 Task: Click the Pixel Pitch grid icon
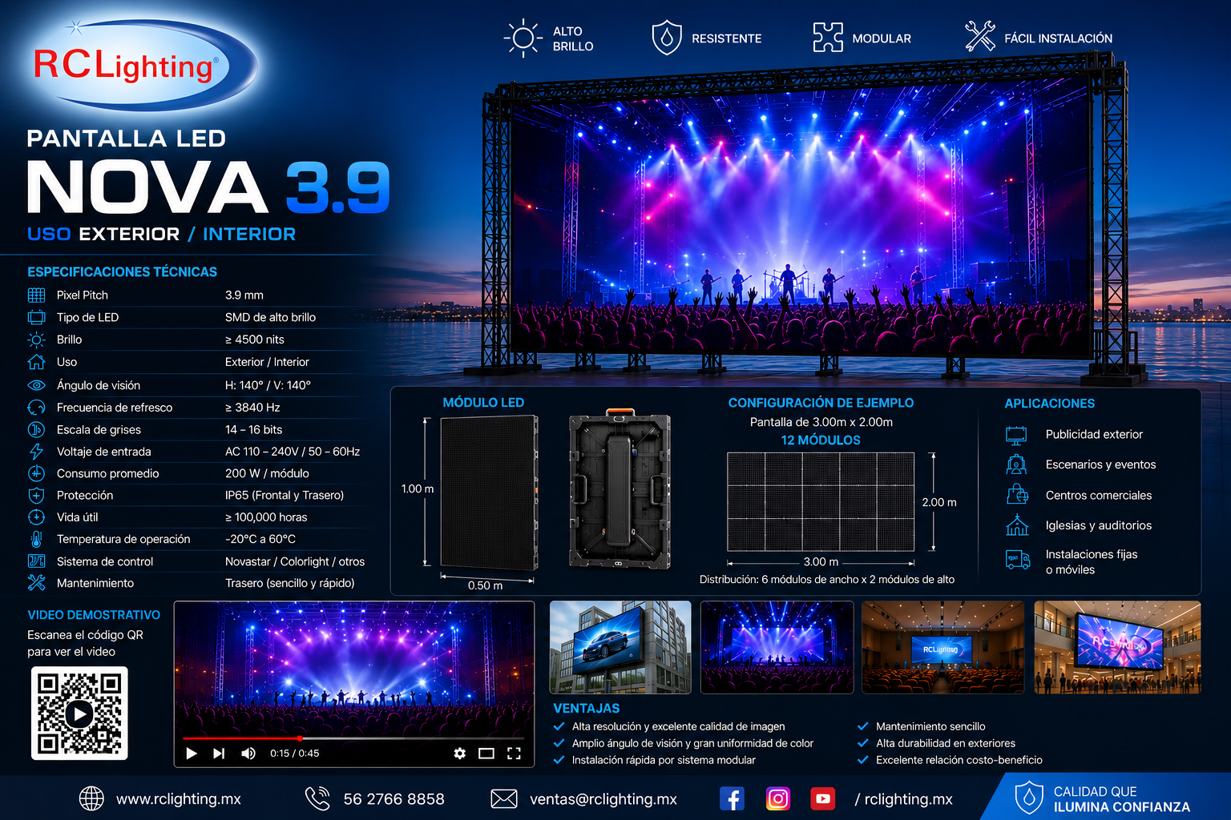(x=37, y=295)
